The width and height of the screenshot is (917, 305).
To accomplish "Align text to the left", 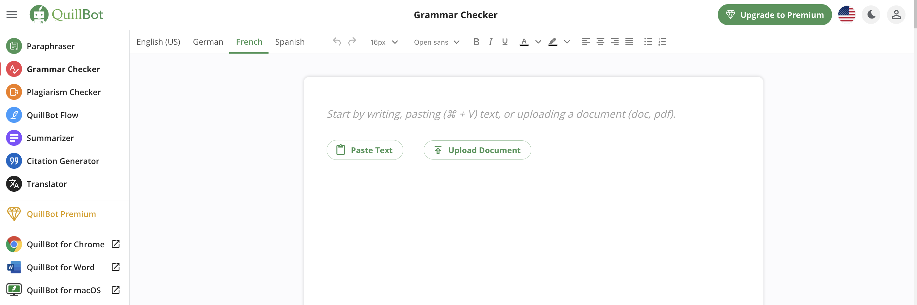I will [x=586, y=42].
